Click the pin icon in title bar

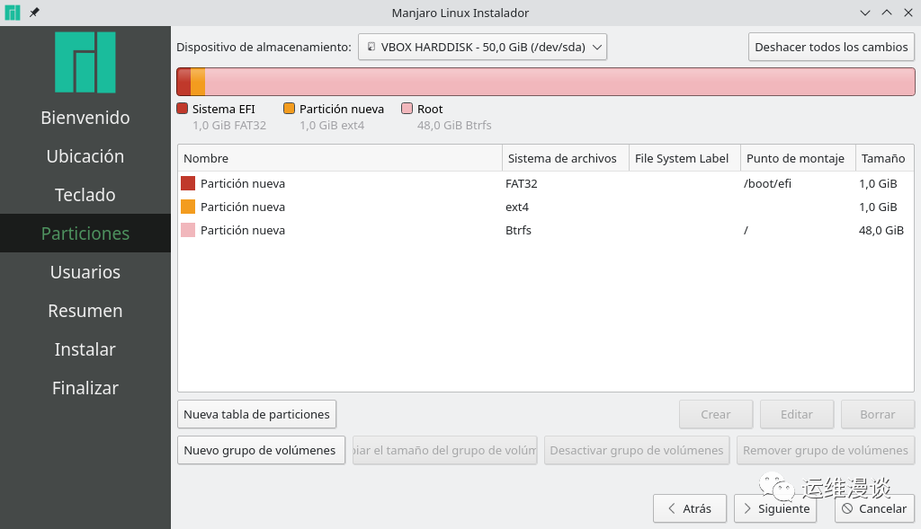pos(34,13)
